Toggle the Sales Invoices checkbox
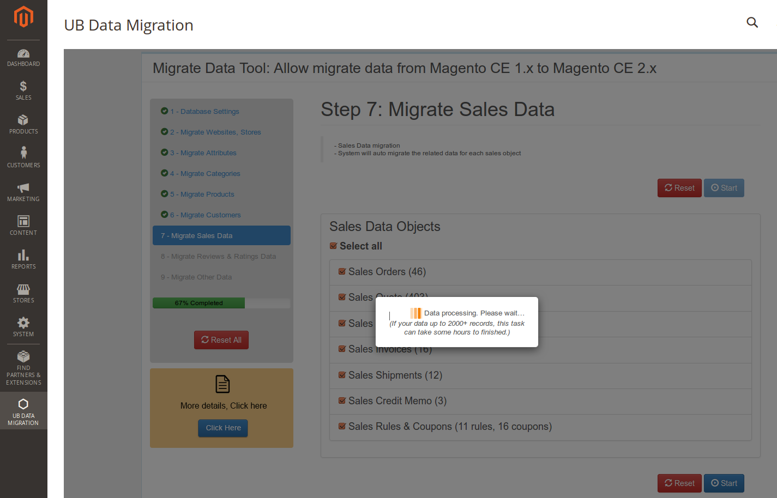The height and width of the screenshot is (498, 777). [342, 349]
